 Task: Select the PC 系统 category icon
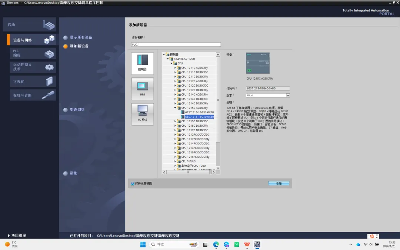click(142, 114)
